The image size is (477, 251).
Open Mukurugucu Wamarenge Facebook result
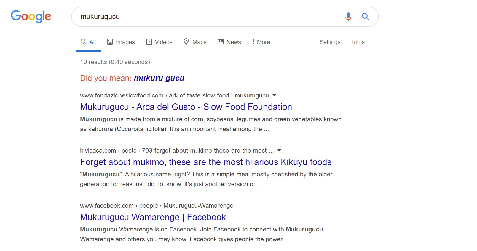point(153,217)
